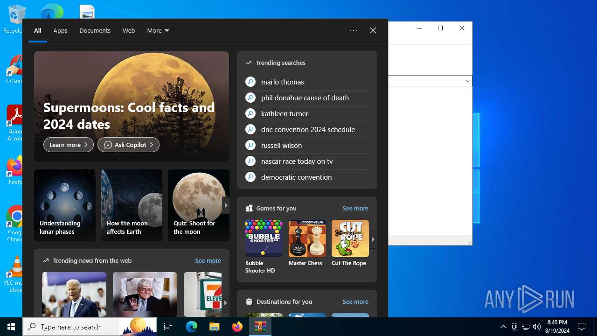Switch to the Web tab
The image size is (597, 336).
(x=129, y=30)
